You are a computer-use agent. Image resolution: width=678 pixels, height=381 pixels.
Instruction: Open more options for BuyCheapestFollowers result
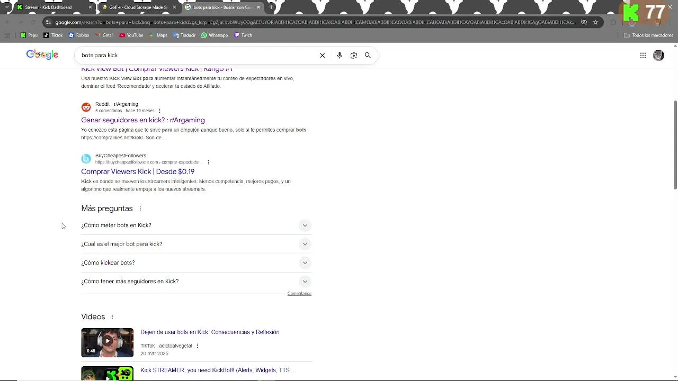click(x=208, y=162)
